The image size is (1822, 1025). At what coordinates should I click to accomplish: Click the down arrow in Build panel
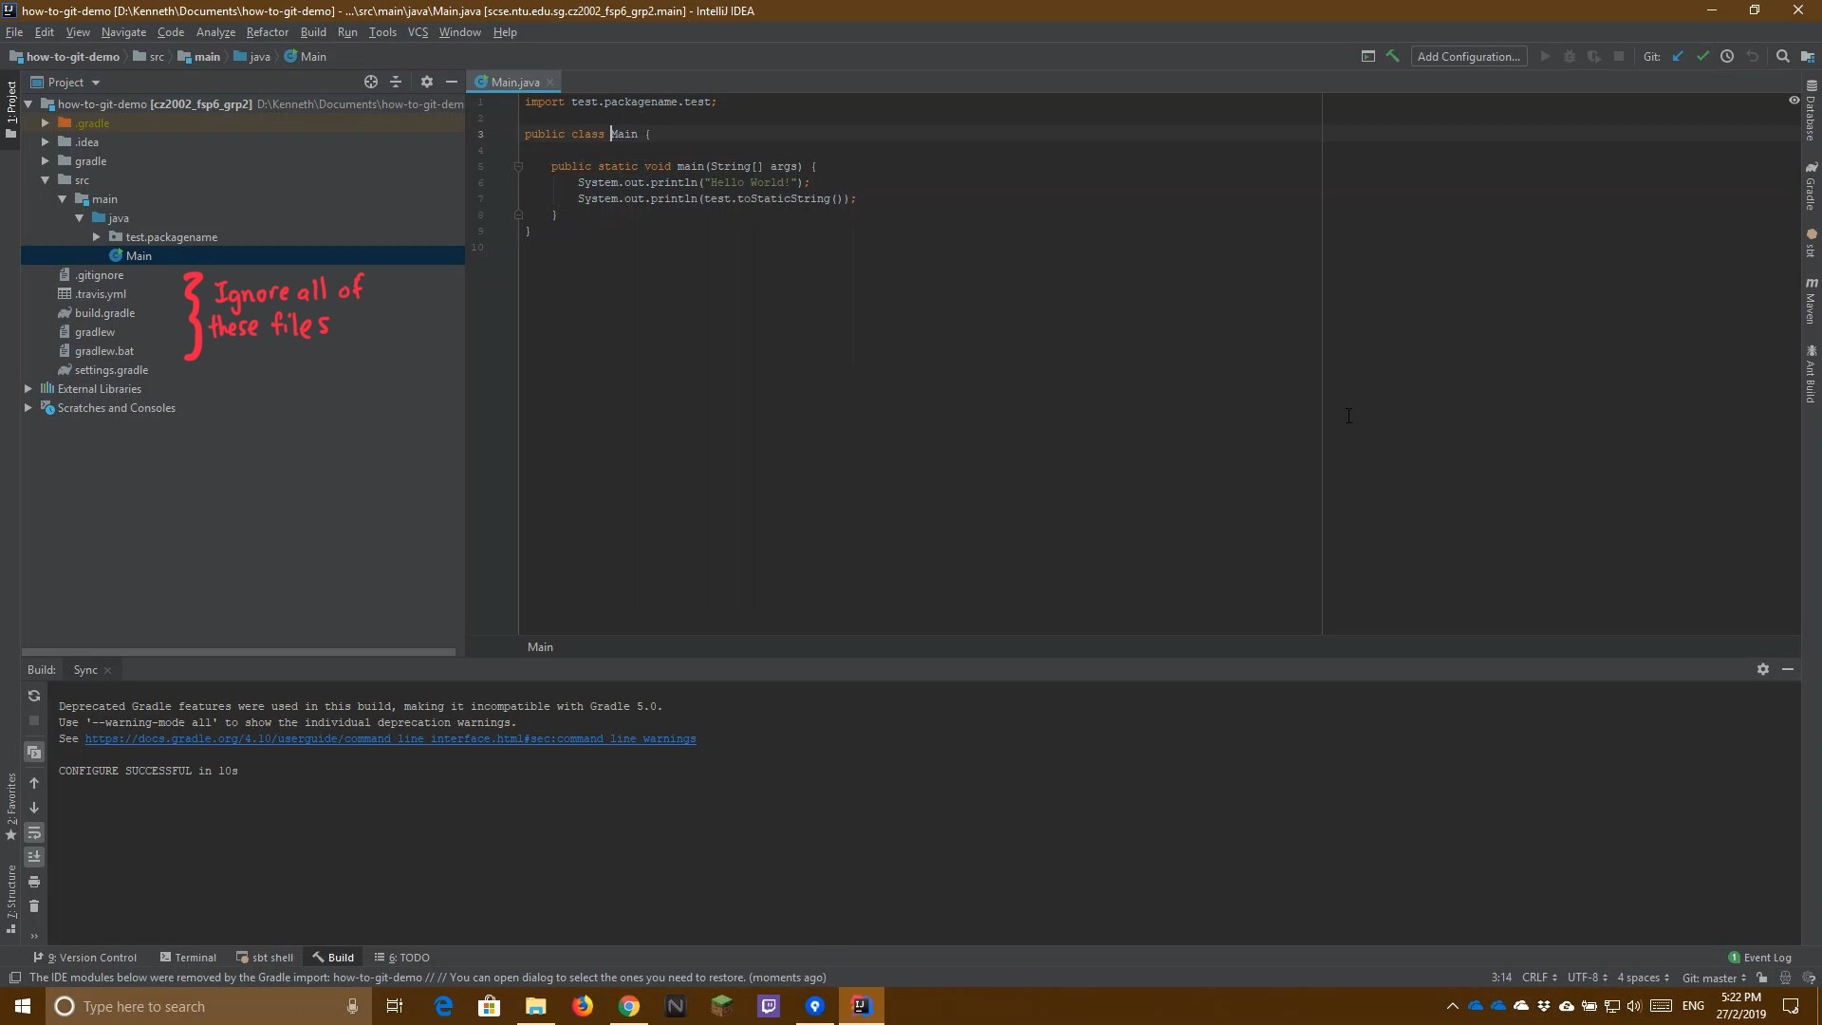pos(34,808)
